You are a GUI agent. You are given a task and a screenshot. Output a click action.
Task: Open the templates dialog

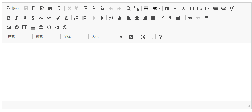click(x=60, y=8)
